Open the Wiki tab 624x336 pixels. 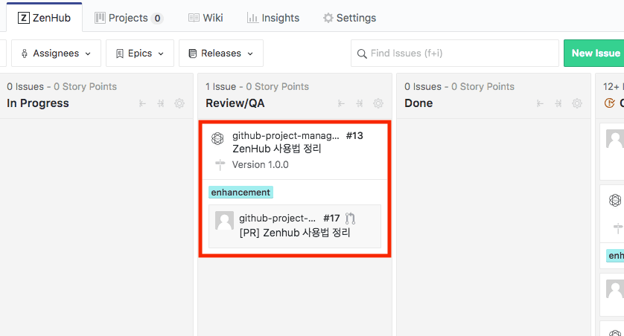click(x=206, y=18)
